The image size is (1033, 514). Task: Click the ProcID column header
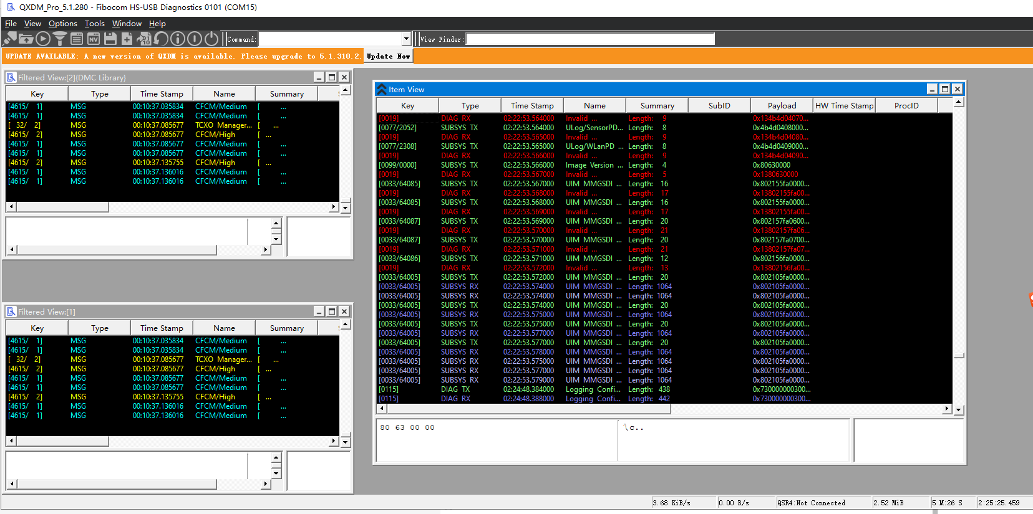(906, 105)
